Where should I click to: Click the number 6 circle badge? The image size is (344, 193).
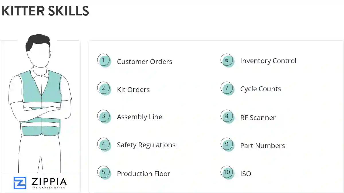coord(227,60)
